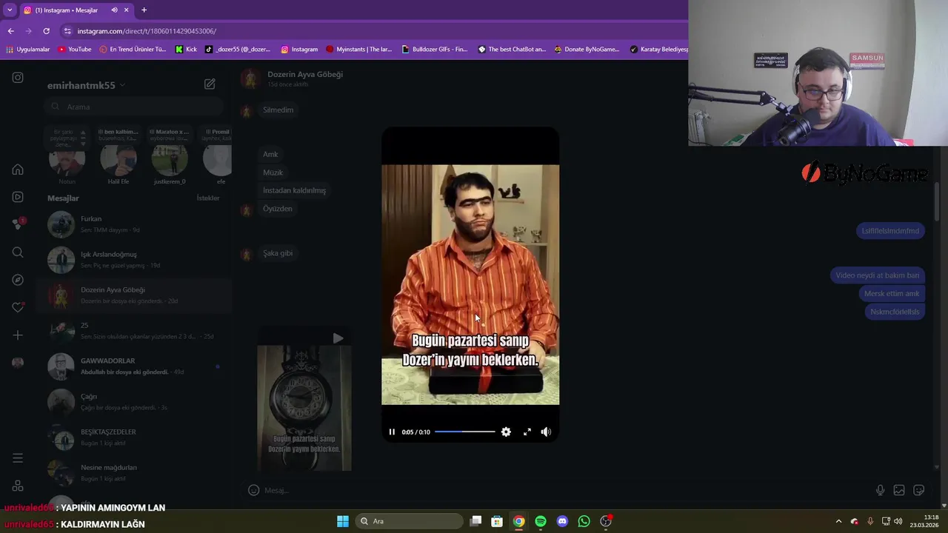Open Explore compass icon
Image resolution: width=948 pixels, height=533 pixels.
(18, 280)
